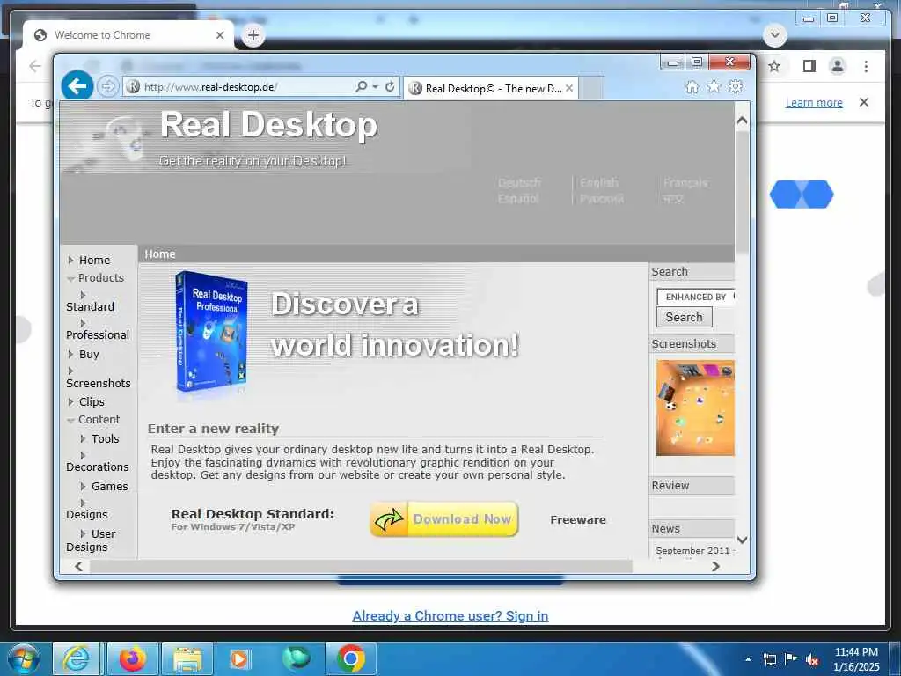This screenshot has height=676, width=901.
Task: Open the orange desktop screenshot thumbnail
Action: pyautogui.click(x=695, y=408)
